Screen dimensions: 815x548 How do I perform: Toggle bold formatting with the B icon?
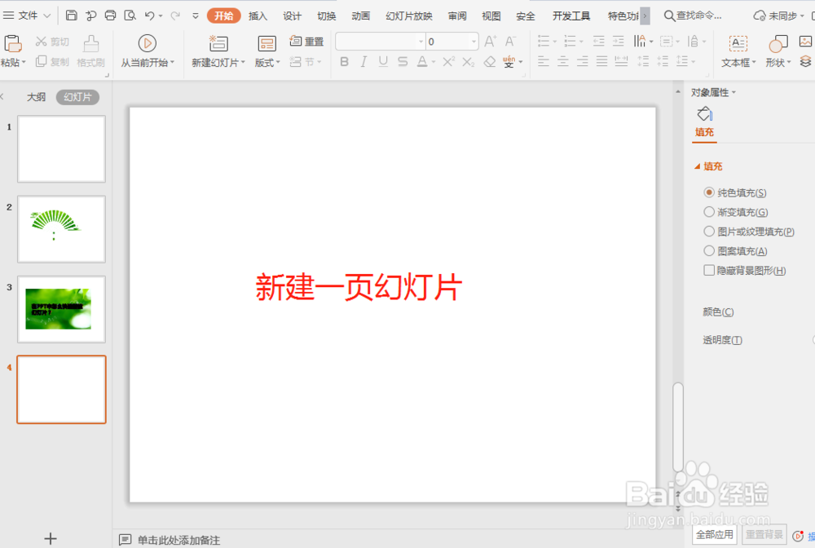[344, 61]
